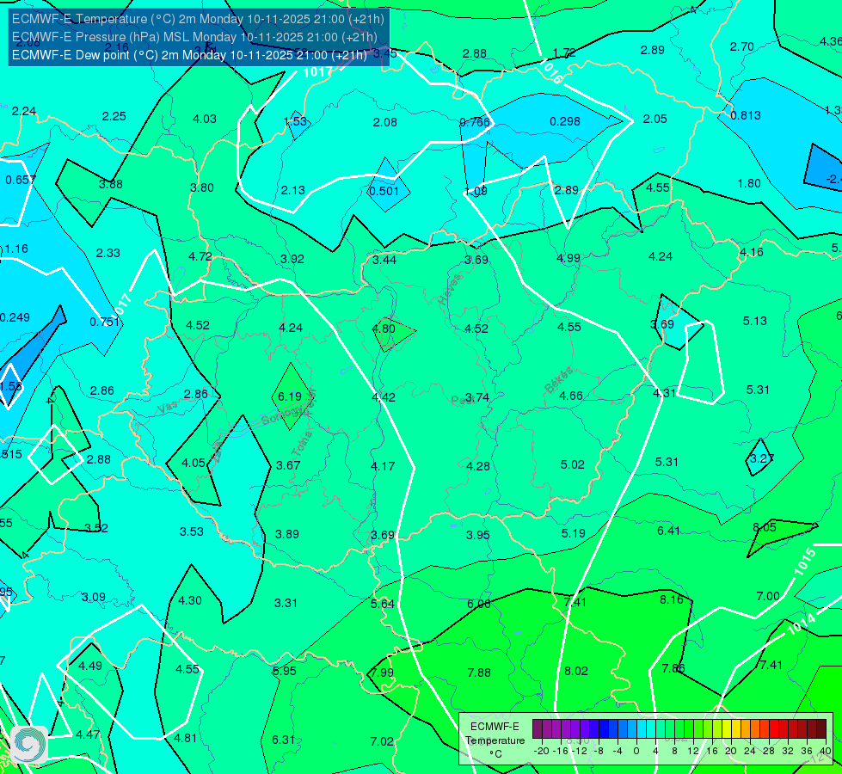Click the temperature value 7.02
Screen dimensions: 842x774
pyautogui.click(x=382, y=741)
